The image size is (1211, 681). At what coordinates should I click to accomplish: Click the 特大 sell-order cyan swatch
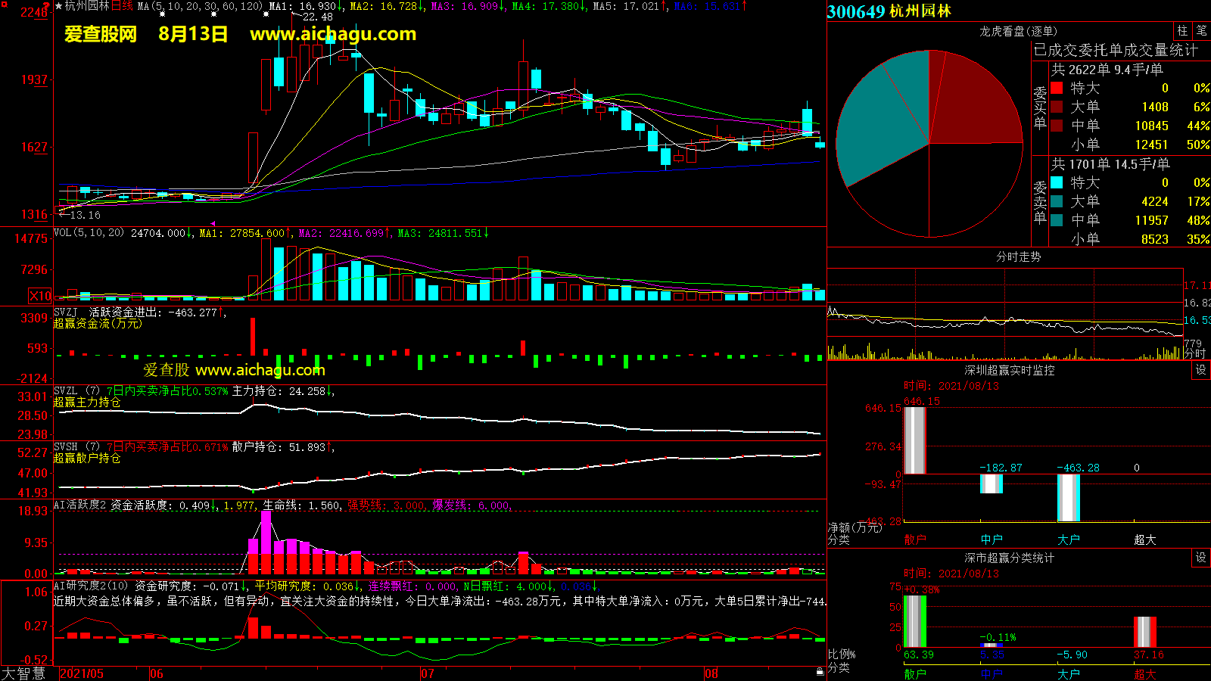click(1057, 182)
